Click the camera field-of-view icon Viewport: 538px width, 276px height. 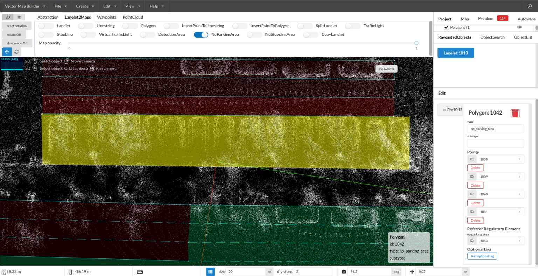tap(344, 272)
